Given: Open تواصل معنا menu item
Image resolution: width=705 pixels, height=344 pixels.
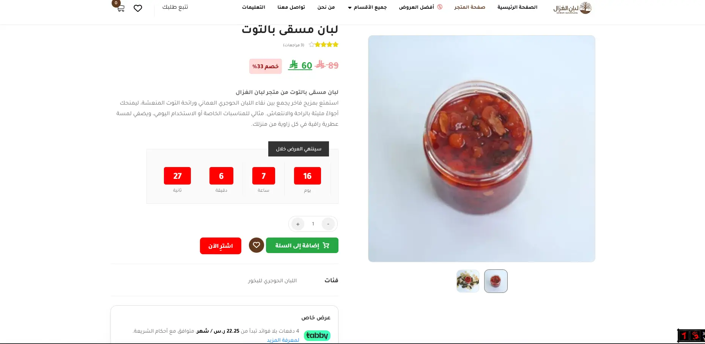Looking at the screenshot, I should tap(291, 7).
